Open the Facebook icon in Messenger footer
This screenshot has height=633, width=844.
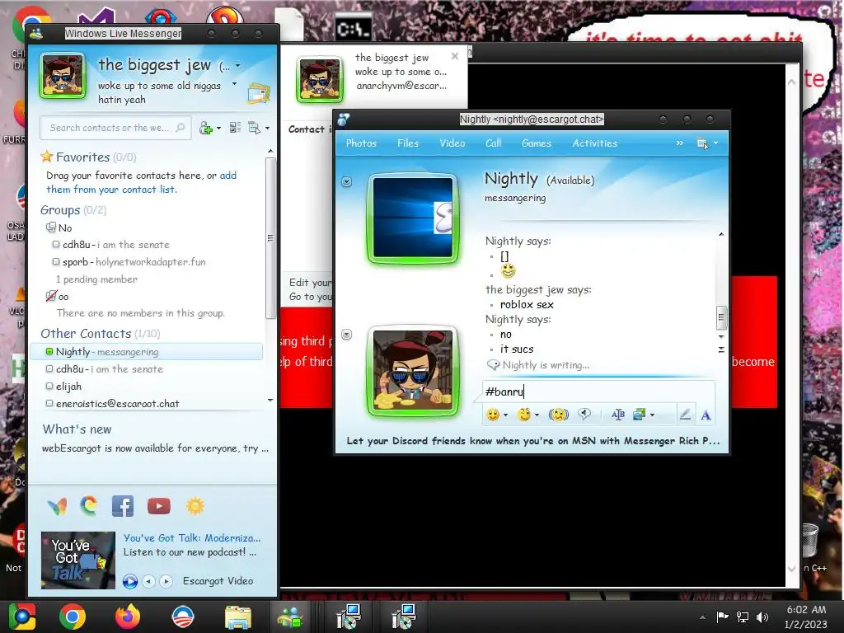pos(123,506)
